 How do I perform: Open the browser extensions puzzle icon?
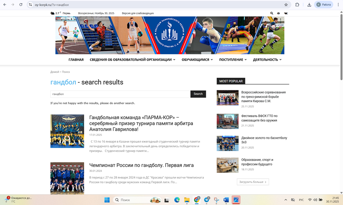297,4
